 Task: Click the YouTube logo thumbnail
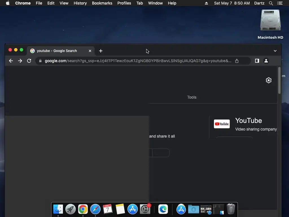[222, 124]
